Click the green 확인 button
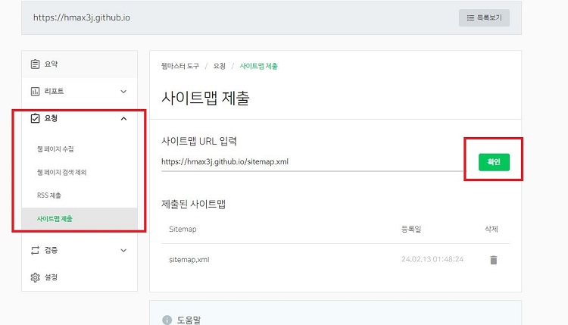 494,162
